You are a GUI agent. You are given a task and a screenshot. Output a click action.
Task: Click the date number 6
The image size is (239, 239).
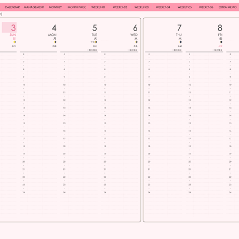click(135, 28)
